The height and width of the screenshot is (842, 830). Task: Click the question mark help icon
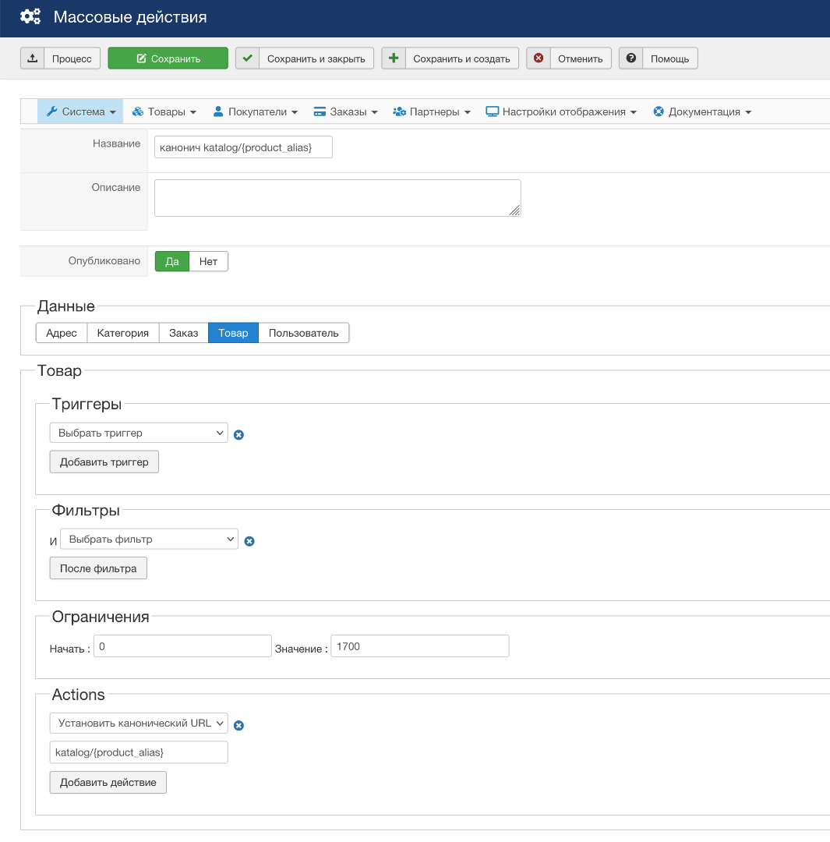click(x=631, y=58)
